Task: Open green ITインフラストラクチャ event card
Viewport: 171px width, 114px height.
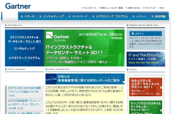Action: (146, 107)
